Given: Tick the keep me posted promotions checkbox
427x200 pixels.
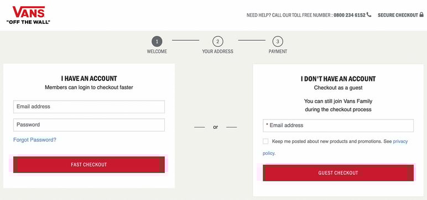Looking at the screenshot, I should pos(265,142).
